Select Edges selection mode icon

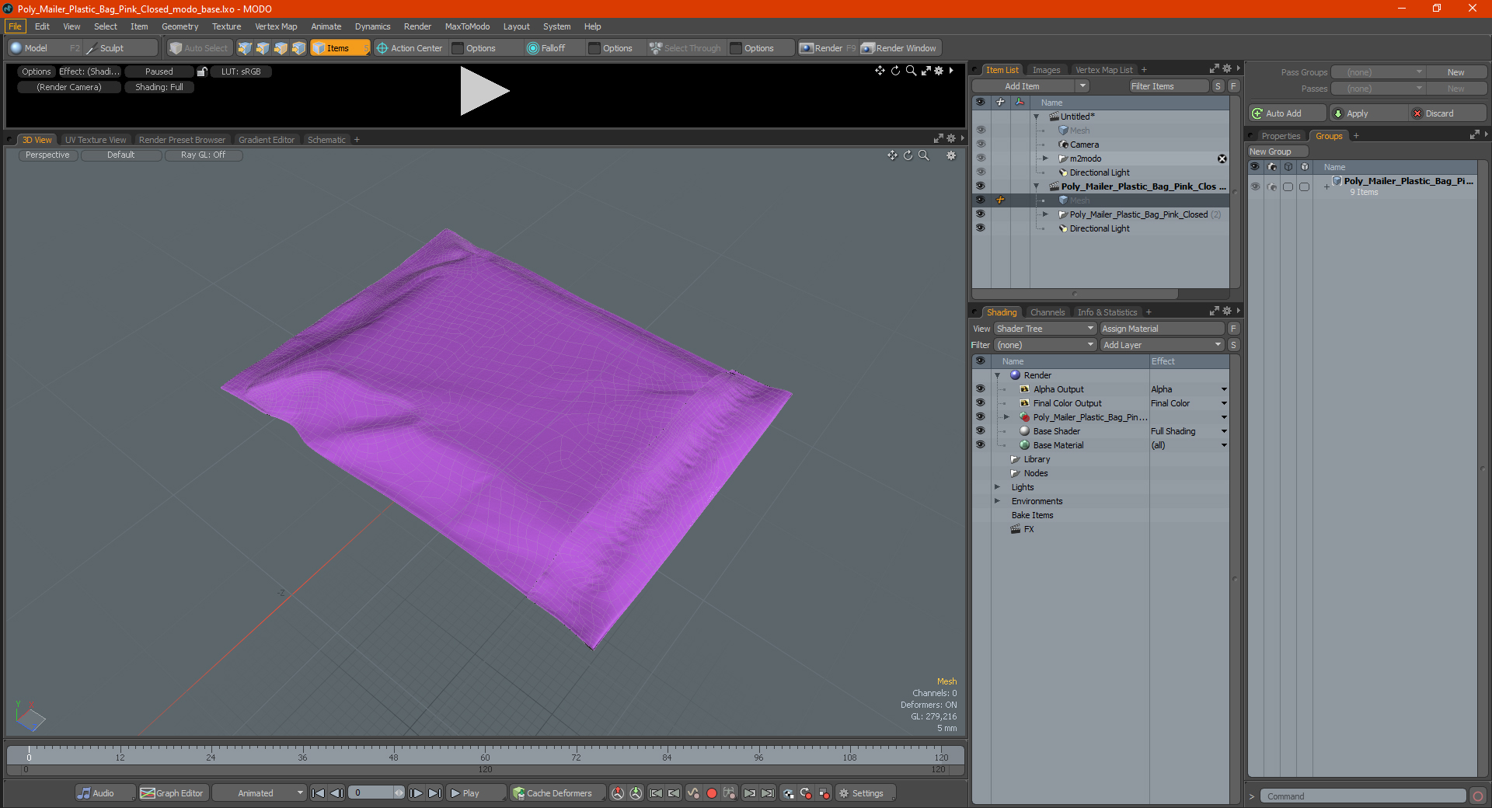263,48
